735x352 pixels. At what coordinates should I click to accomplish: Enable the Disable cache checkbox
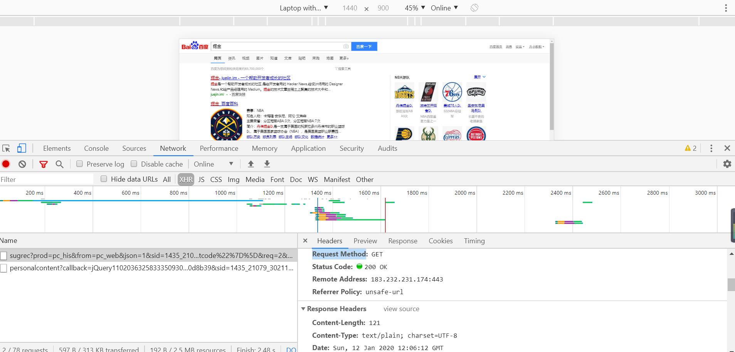click(x=134, y=164)
